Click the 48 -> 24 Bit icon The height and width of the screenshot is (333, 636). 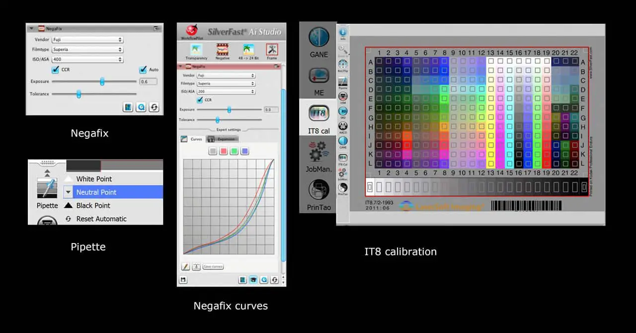point(248,50)
